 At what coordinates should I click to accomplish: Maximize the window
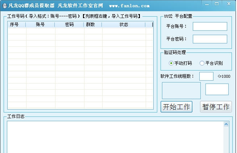(x=217, y=4)
